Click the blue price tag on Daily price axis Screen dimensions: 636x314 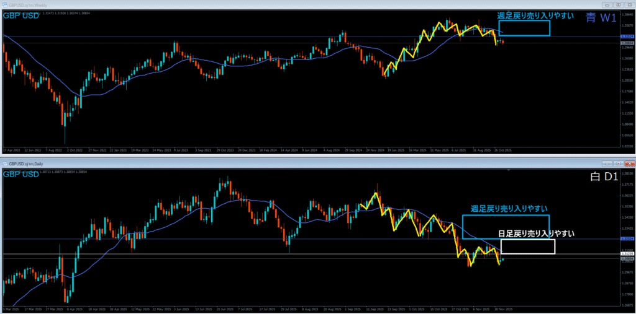(626, 239)
